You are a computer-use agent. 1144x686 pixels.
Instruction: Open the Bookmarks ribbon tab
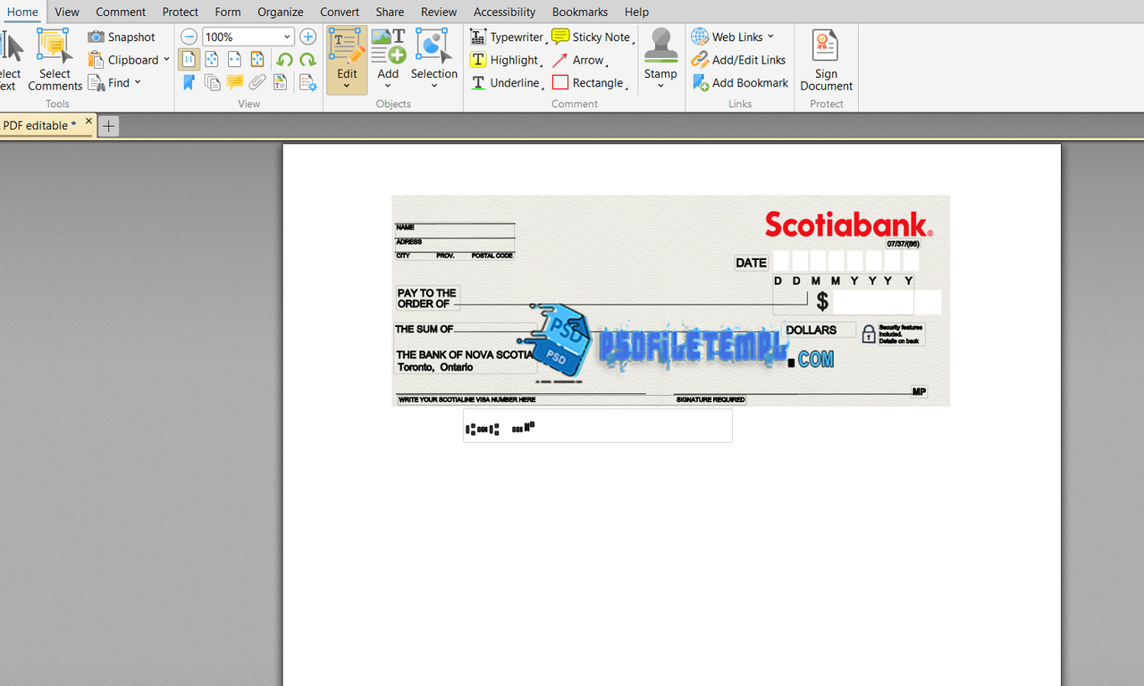pyautogui.click(x=580, y=12)
